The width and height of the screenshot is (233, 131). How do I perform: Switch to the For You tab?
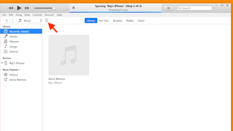coord(104,21)
